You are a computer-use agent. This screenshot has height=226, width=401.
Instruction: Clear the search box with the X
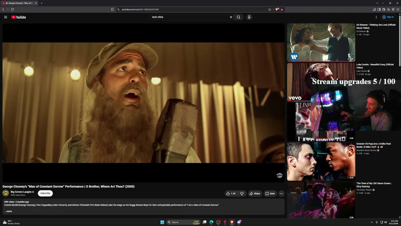[231, 17]
